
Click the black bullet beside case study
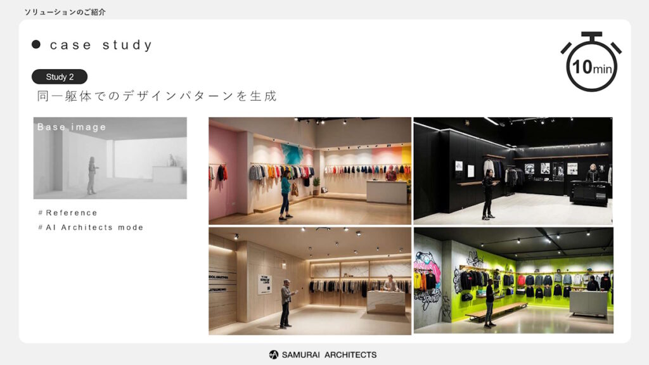(x=36, y=44)
